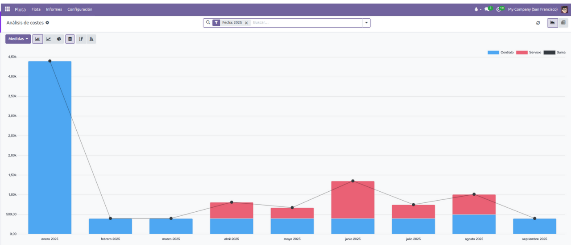This screenshot has height=247, width=571.
Task: Open the conversations messages icon
Action: tap(487, 9)
